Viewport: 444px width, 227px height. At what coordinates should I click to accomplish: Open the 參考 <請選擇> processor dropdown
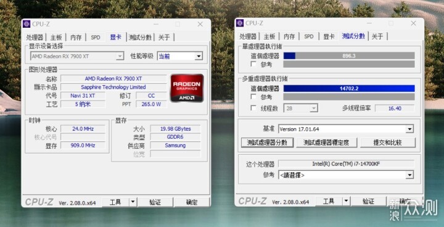(x=346, y=175)
